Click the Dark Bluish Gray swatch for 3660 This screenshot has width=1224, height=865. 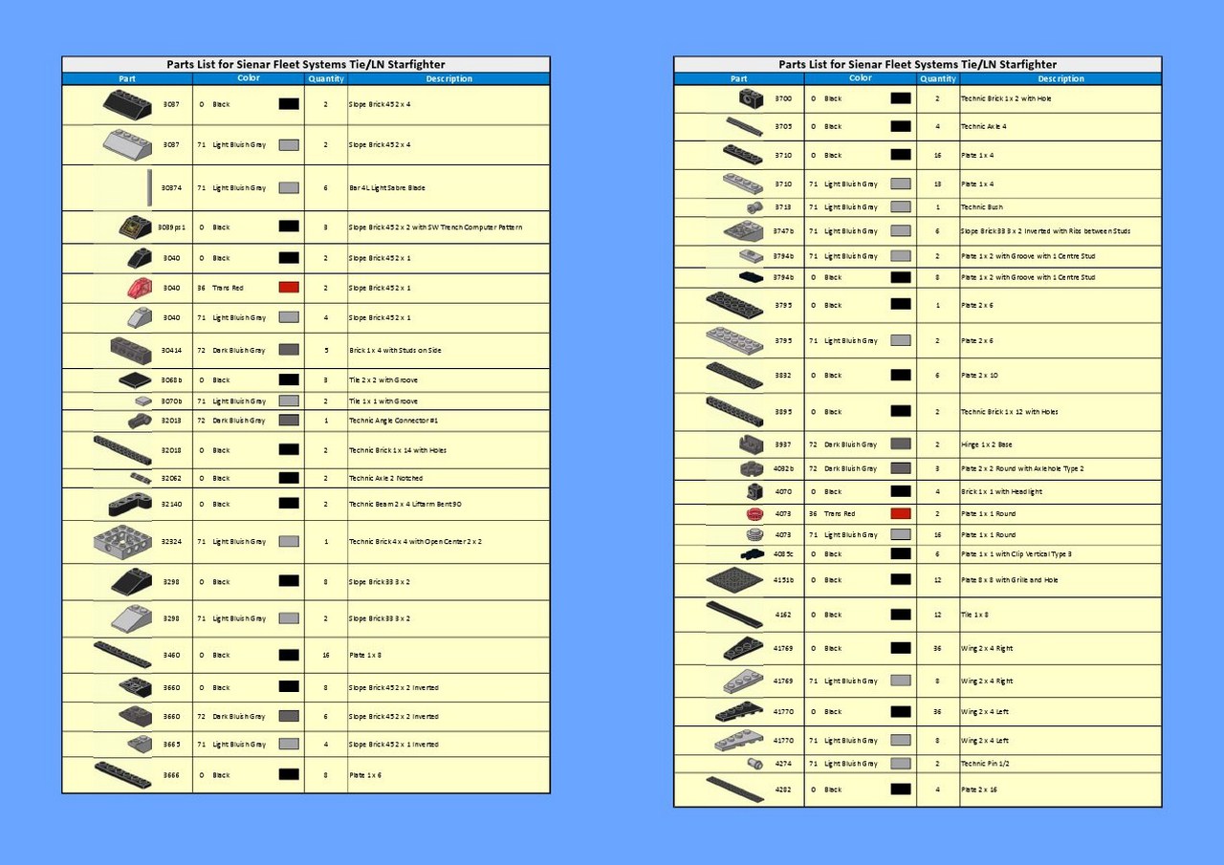point(289,716)
